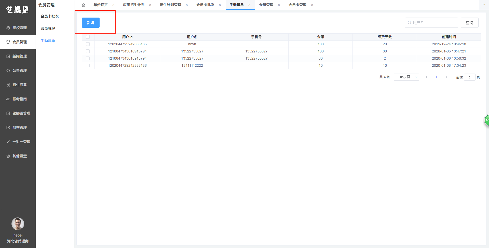Image resolution: width=489 pixels, height=248 pixels.
Task: Click the 河北省代理商 label
Action: 18,241
